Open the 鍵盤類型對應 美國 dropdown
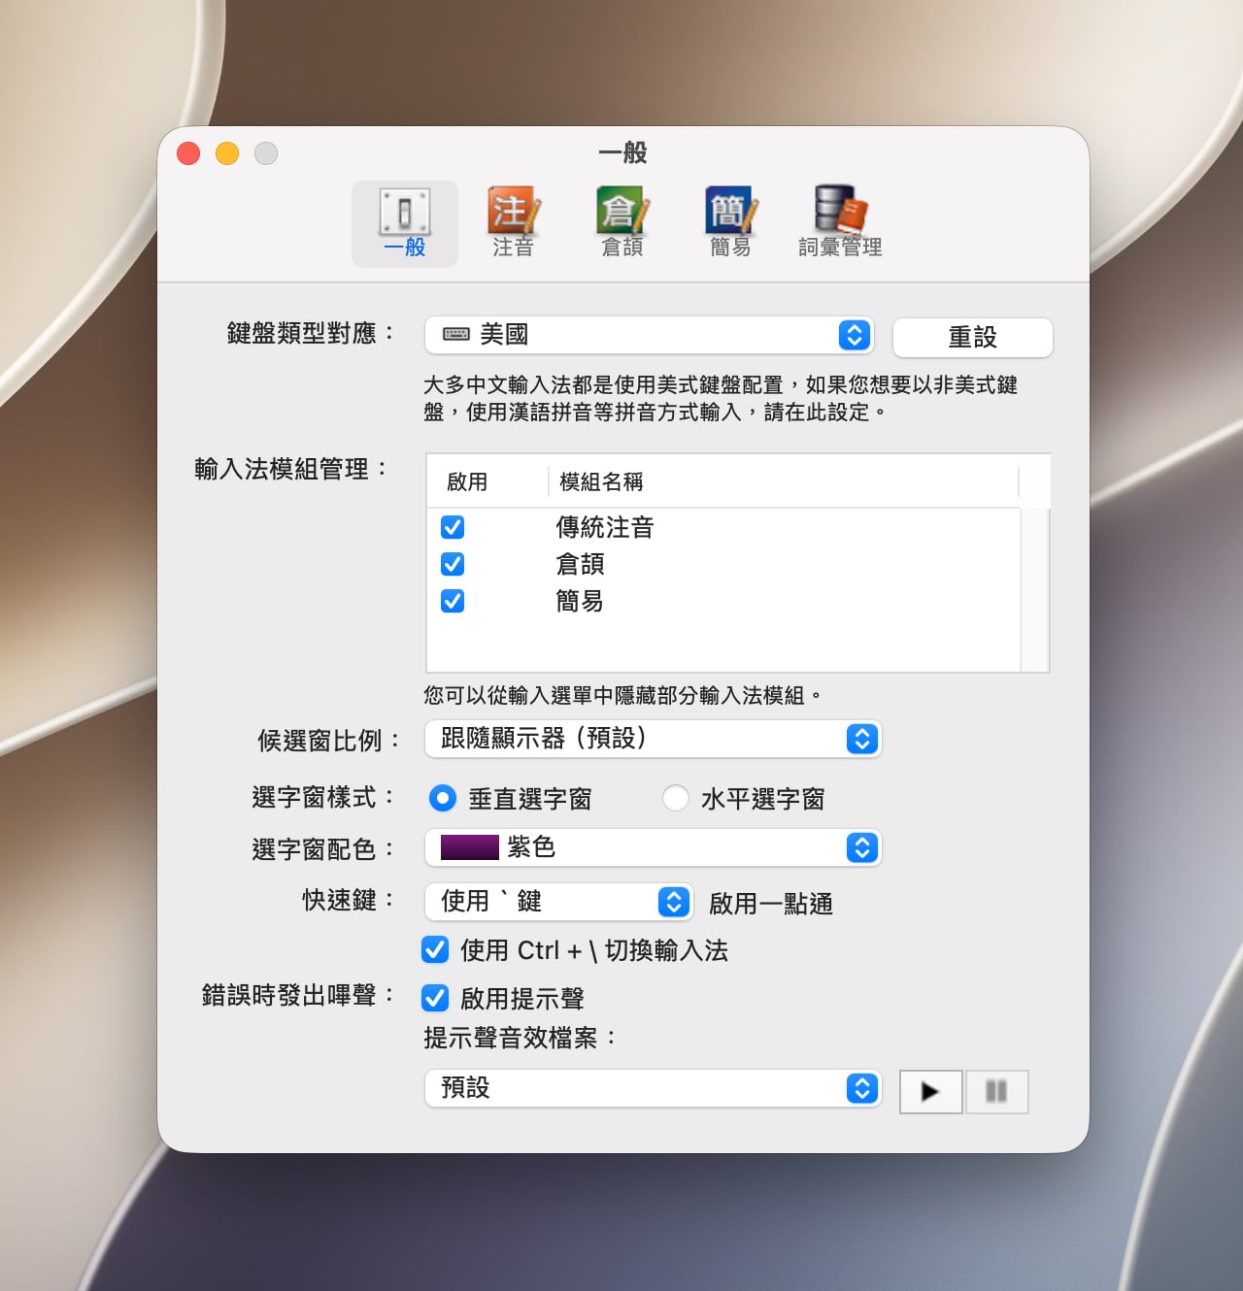 point(650,335)
